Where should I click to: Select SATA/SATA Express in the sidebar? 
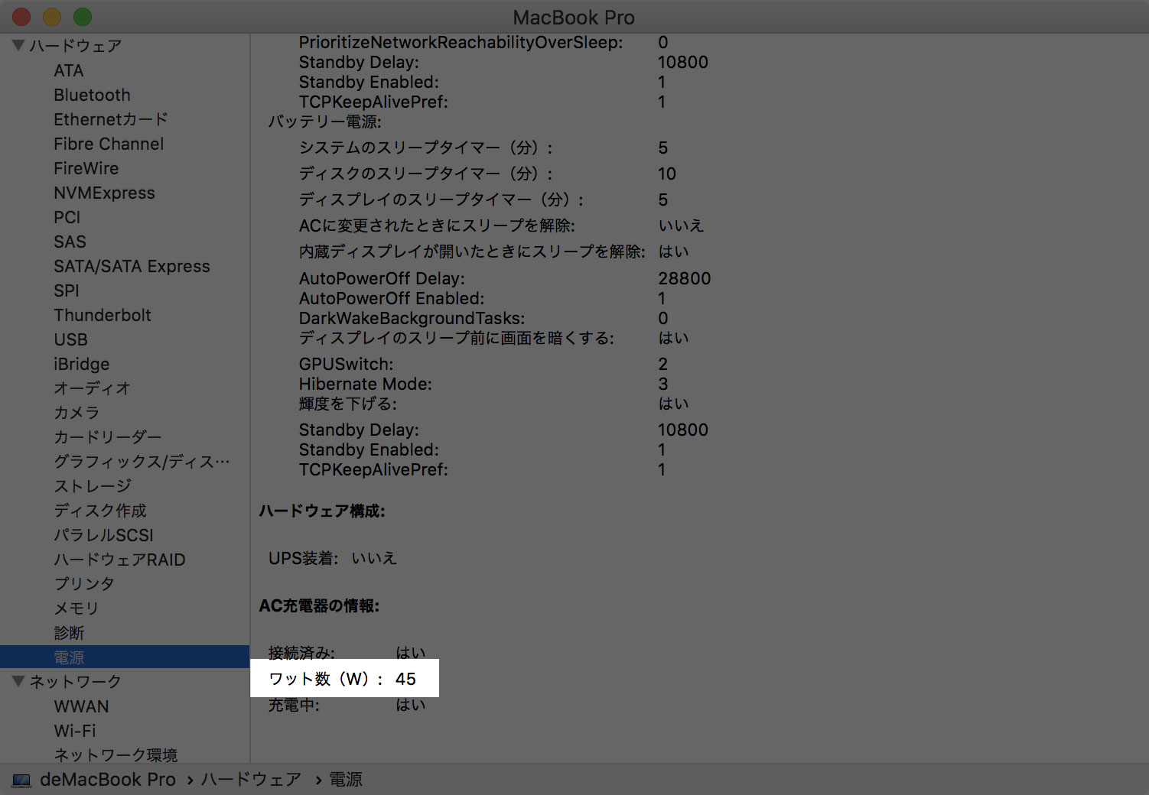(132, 266)
